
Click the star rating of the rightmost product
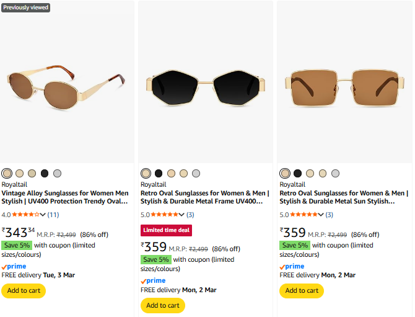(304, 215)
